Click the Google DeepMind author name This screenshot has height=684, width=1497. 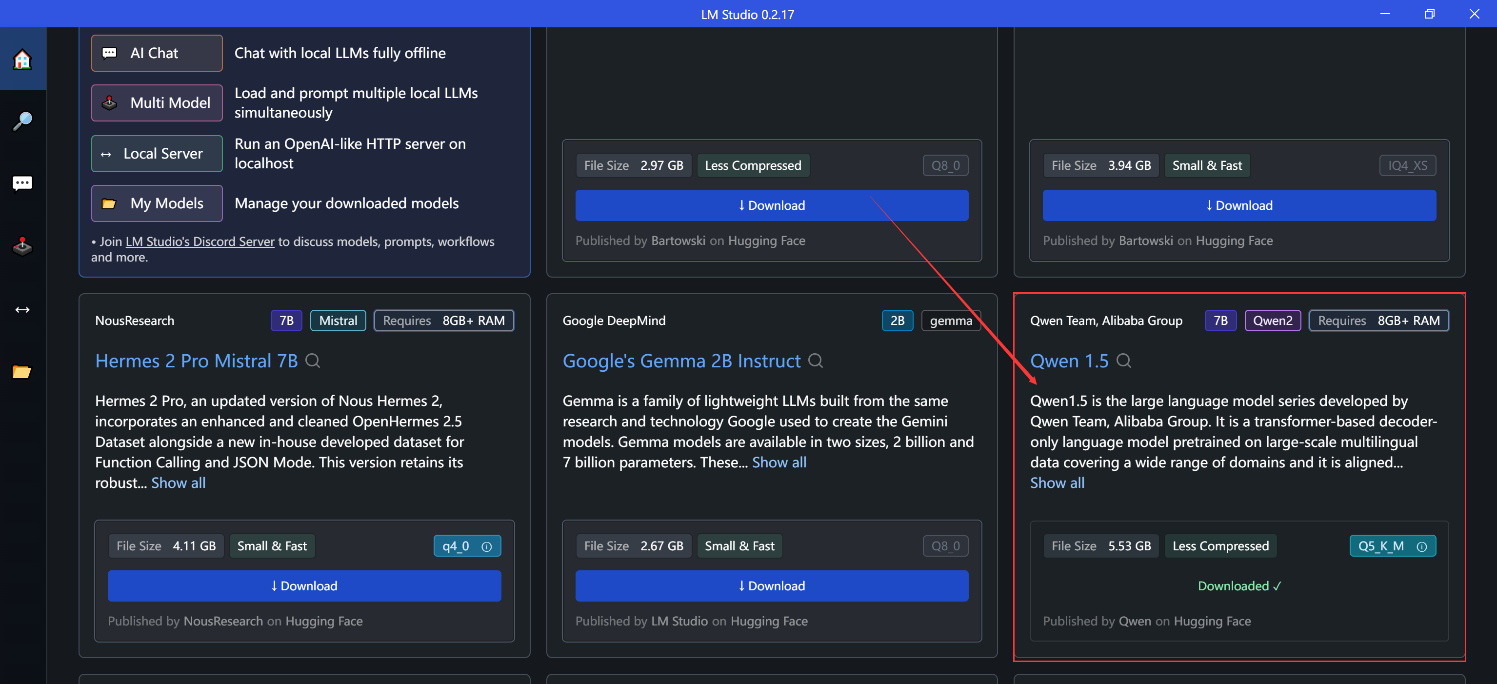tap(614, 320)
